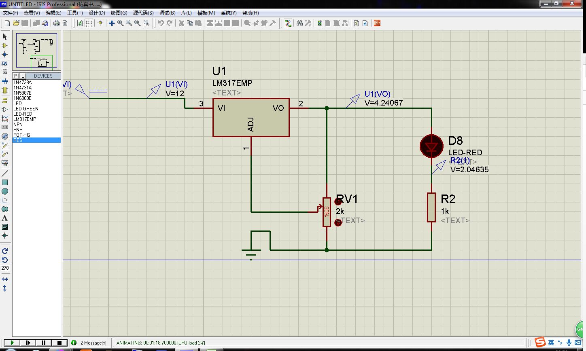Select the Wire Label LBL tool
Image resolution: width=586 pixels, height=351 pixels.
[x=5, y=63]
